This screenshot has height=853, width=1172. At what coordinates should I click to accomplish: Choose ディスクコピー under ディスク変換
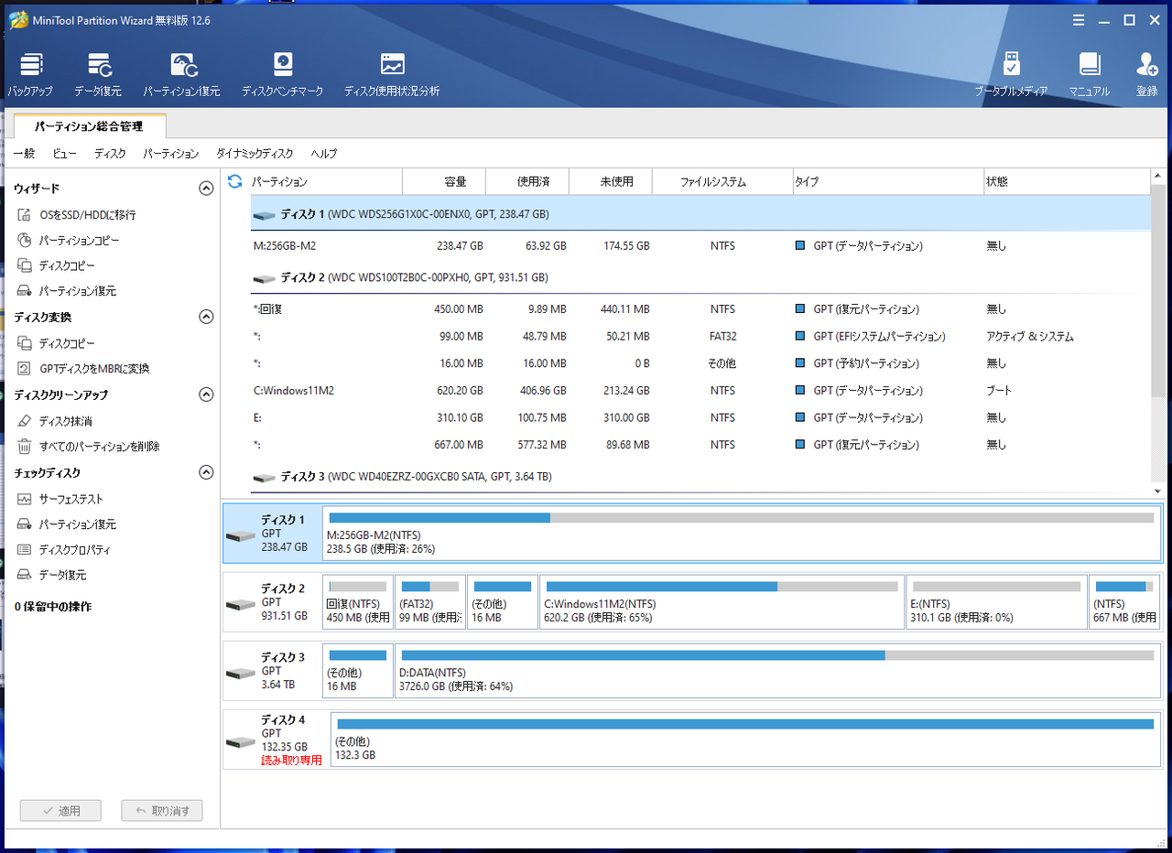click(x=56, y=343)
